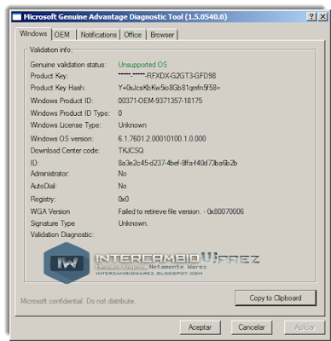Click the 'Validation Diagnostic:' label
This screenshot has width=331, height=341.
62,234
